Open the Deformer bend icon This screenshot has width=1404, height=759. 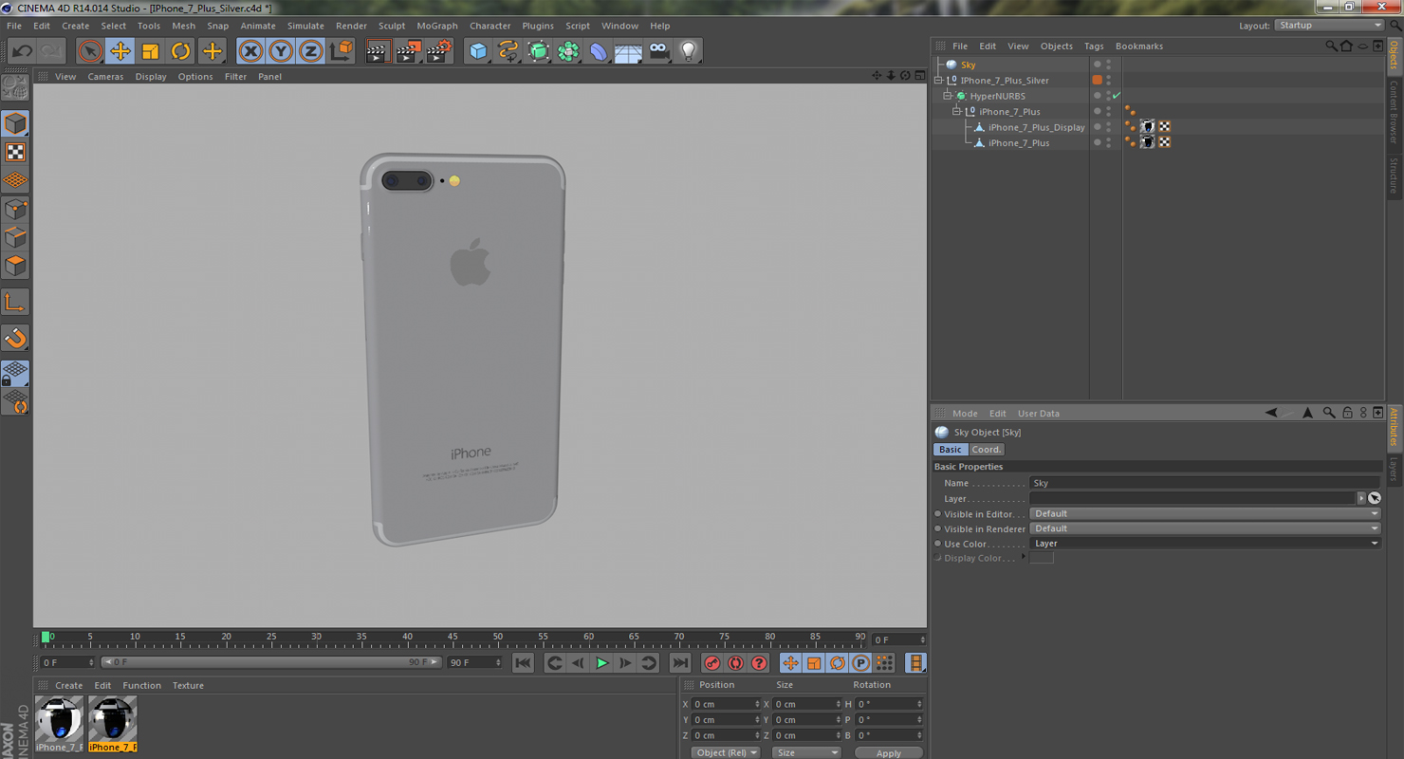(599, 51)
